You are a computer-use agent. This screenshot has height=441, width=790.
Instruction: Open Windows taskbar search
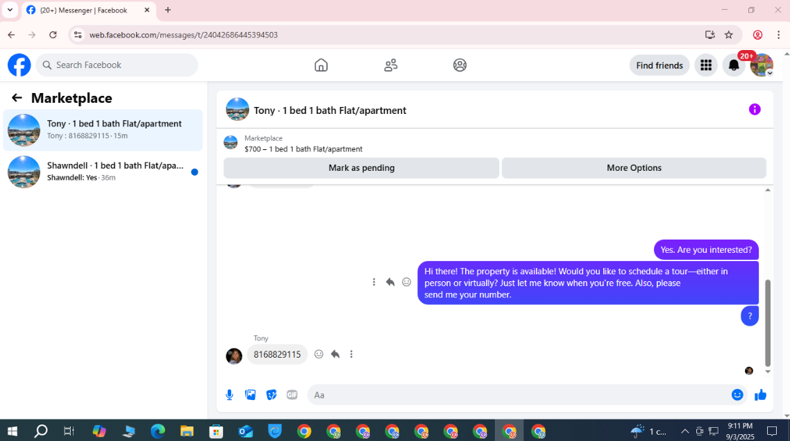pyautogui.click(x=41, y=431)
